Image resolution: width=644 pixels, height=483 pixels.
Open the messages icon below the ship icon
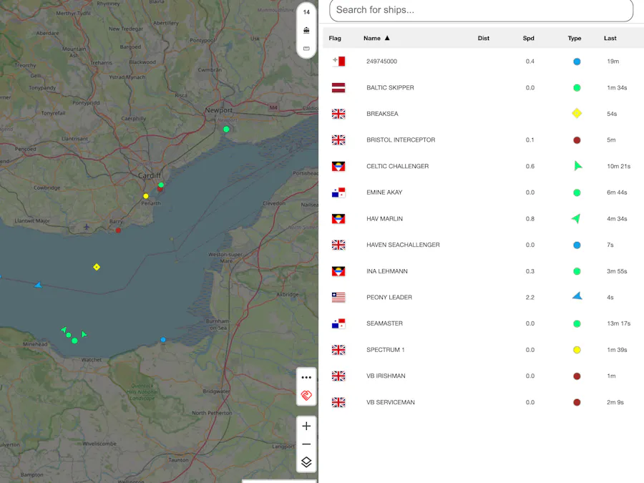(x=306, y=47)
